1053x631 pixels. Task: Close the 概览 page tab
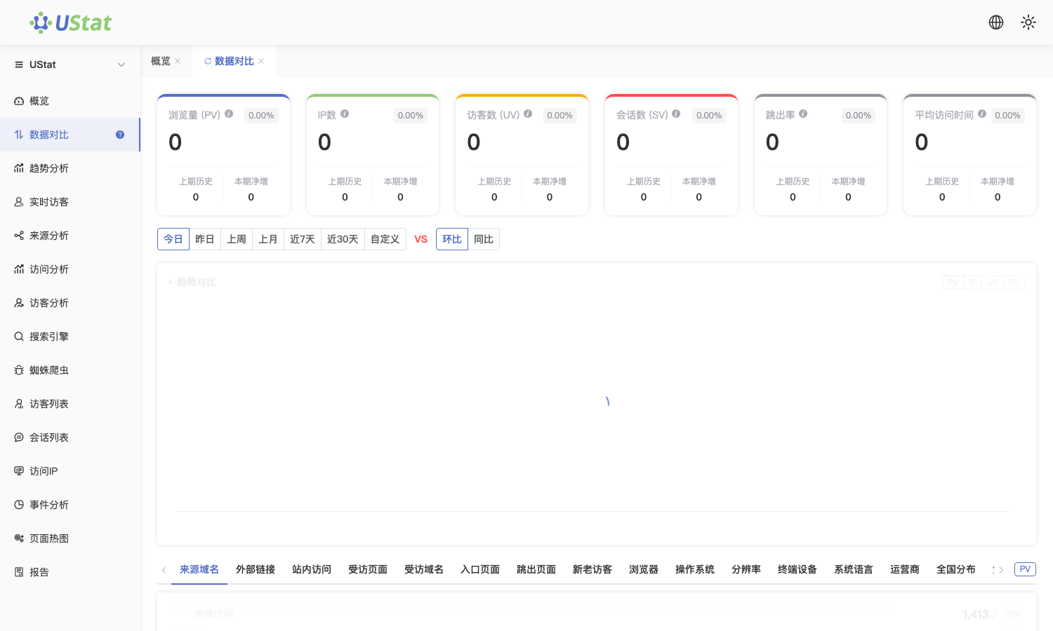[178, 61]
